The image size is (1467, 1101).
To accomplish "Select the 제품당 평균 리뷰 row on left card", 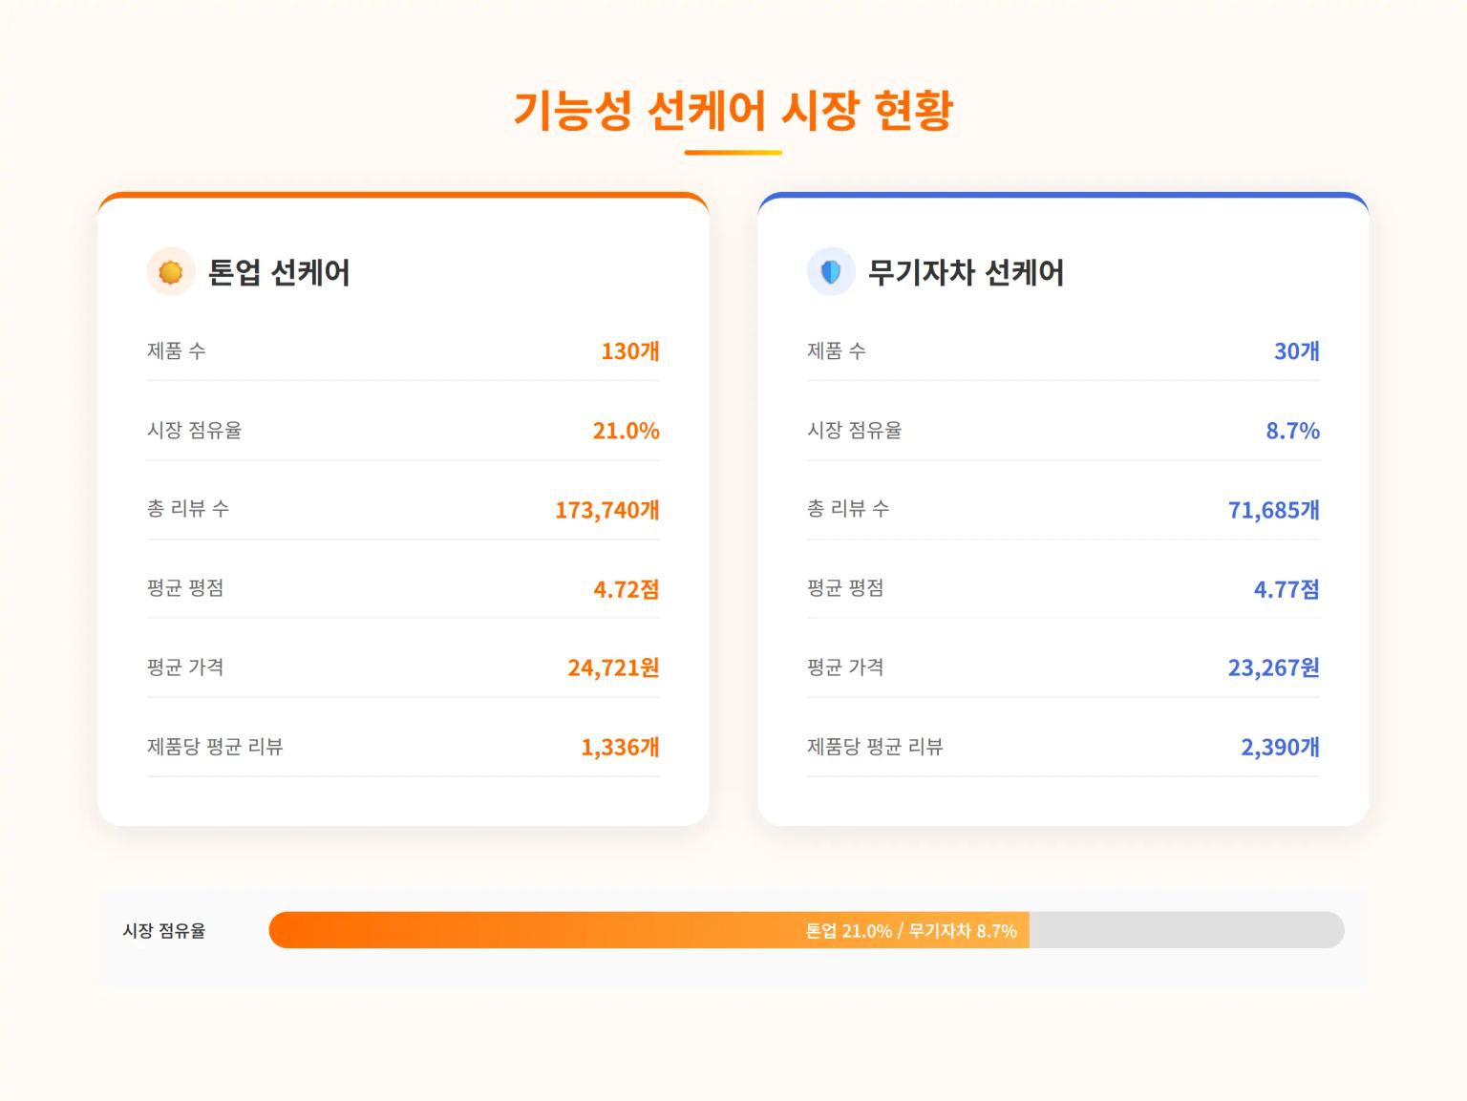I will point(401,747).
